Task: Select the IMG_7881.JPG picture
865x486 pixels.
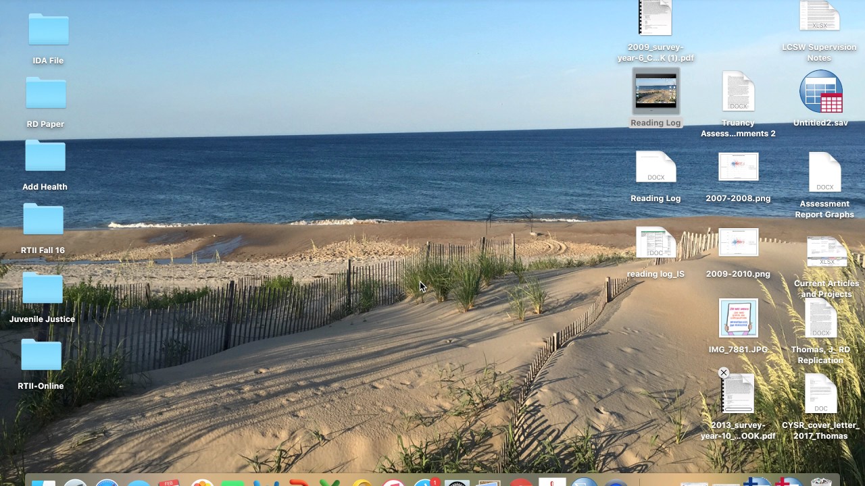Action: pyautogui.click(x=738, y=319)
